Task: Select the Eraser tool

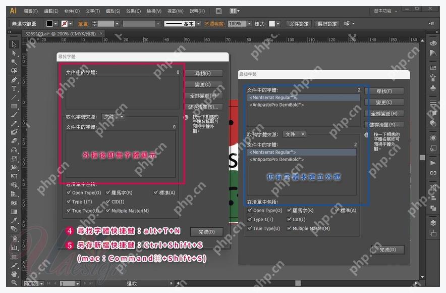Action: (x=14, y=141)
